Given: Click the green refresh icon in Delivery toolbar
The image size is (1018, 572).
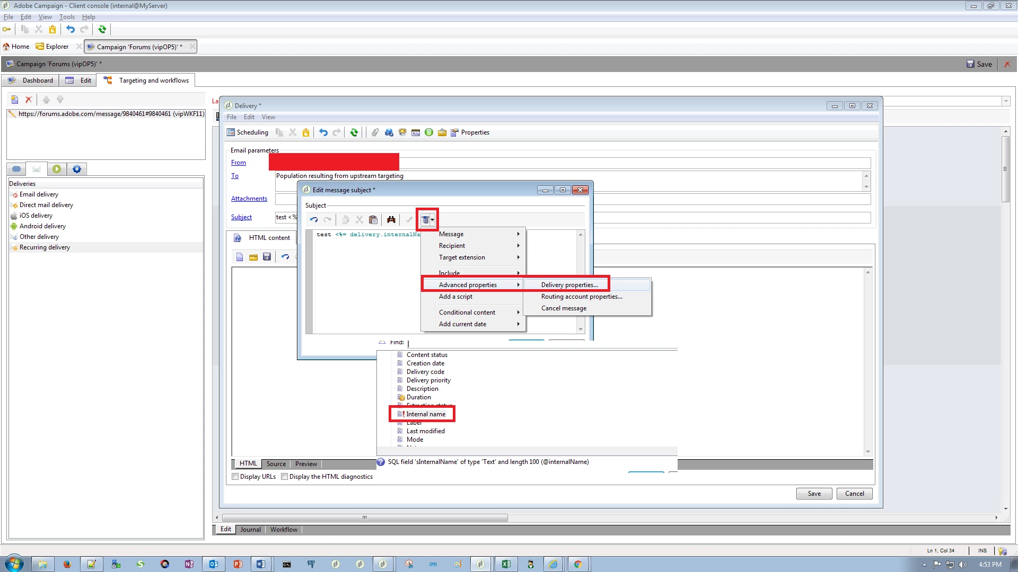Looking at the screenshot, I should click(x=354, y=132).
